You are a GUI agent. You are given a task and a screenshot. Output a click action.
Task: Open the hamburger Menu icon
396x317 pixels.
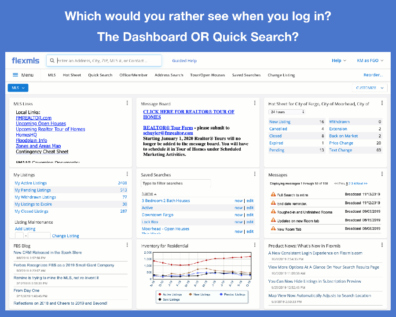click(15, 75)
